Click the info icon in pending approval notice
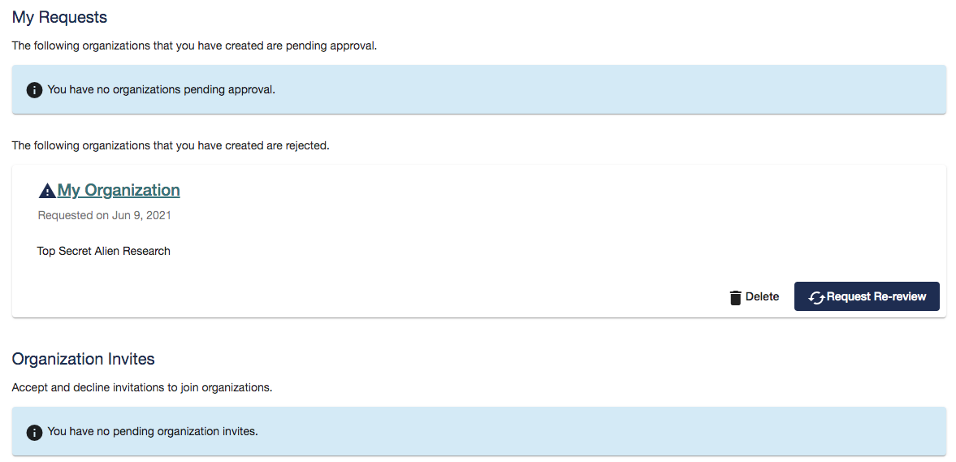 click(x=34, y=90)
